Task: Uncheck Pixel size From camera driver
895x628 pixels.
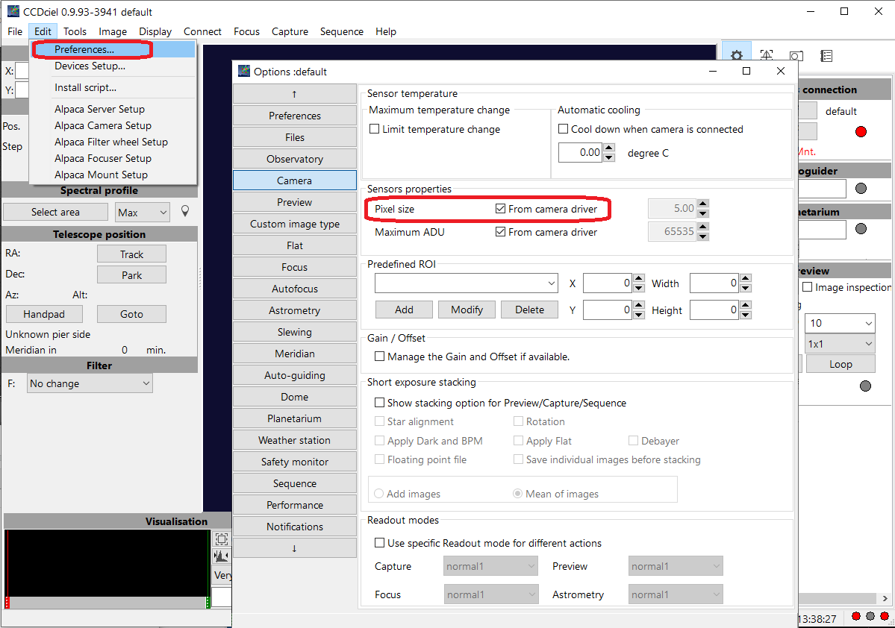Action: pyautogui.click(x=501, y=209)
